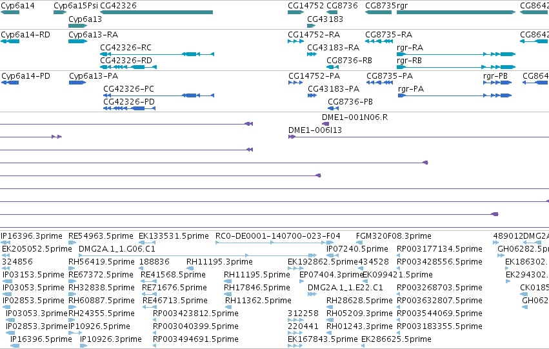Select the RE54963.5prime EST glyph
Viewport: 549px width, 349px height.
pos(72,242)
